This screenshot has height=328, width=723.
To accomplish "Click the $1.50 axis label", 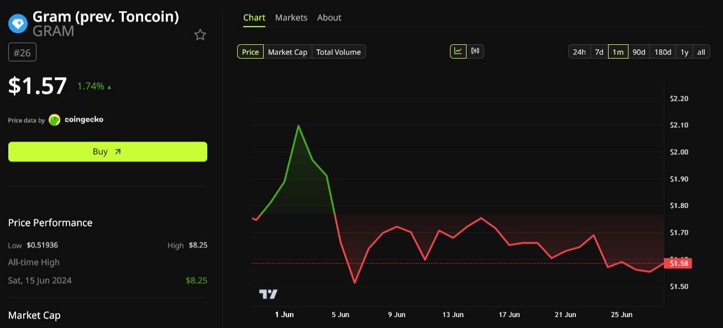I will coord(679,287).
